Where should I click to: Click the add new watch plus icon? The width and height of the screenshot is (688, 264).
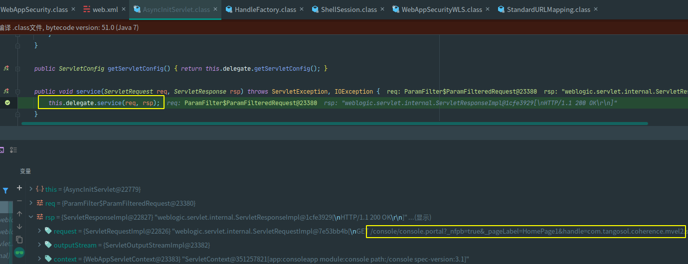pos(19,188)
